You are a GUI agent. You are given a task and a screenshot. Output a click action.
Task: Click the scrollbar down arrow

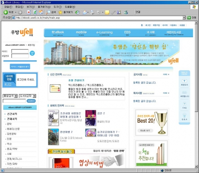196,166
